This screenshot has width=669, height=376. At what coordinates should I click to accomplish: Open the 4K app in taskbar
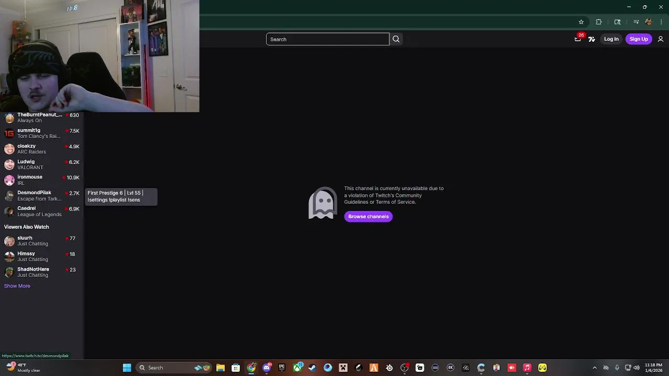[451, 368]
